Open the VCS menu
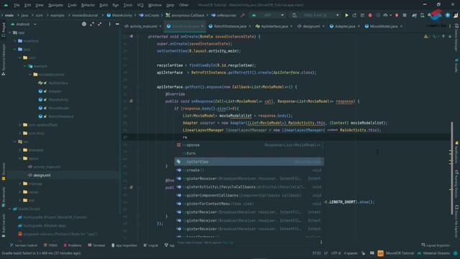This screenshot has height=259, width=460. (x=140, y=5)
